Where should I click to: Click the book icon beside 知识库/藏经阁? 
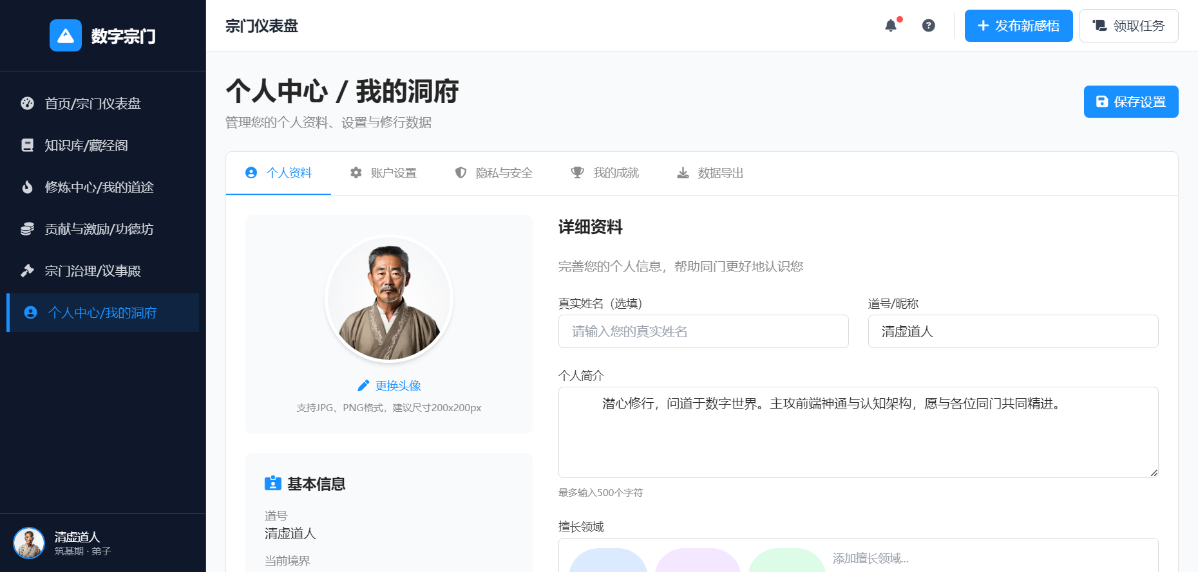(x=27, y=145)
